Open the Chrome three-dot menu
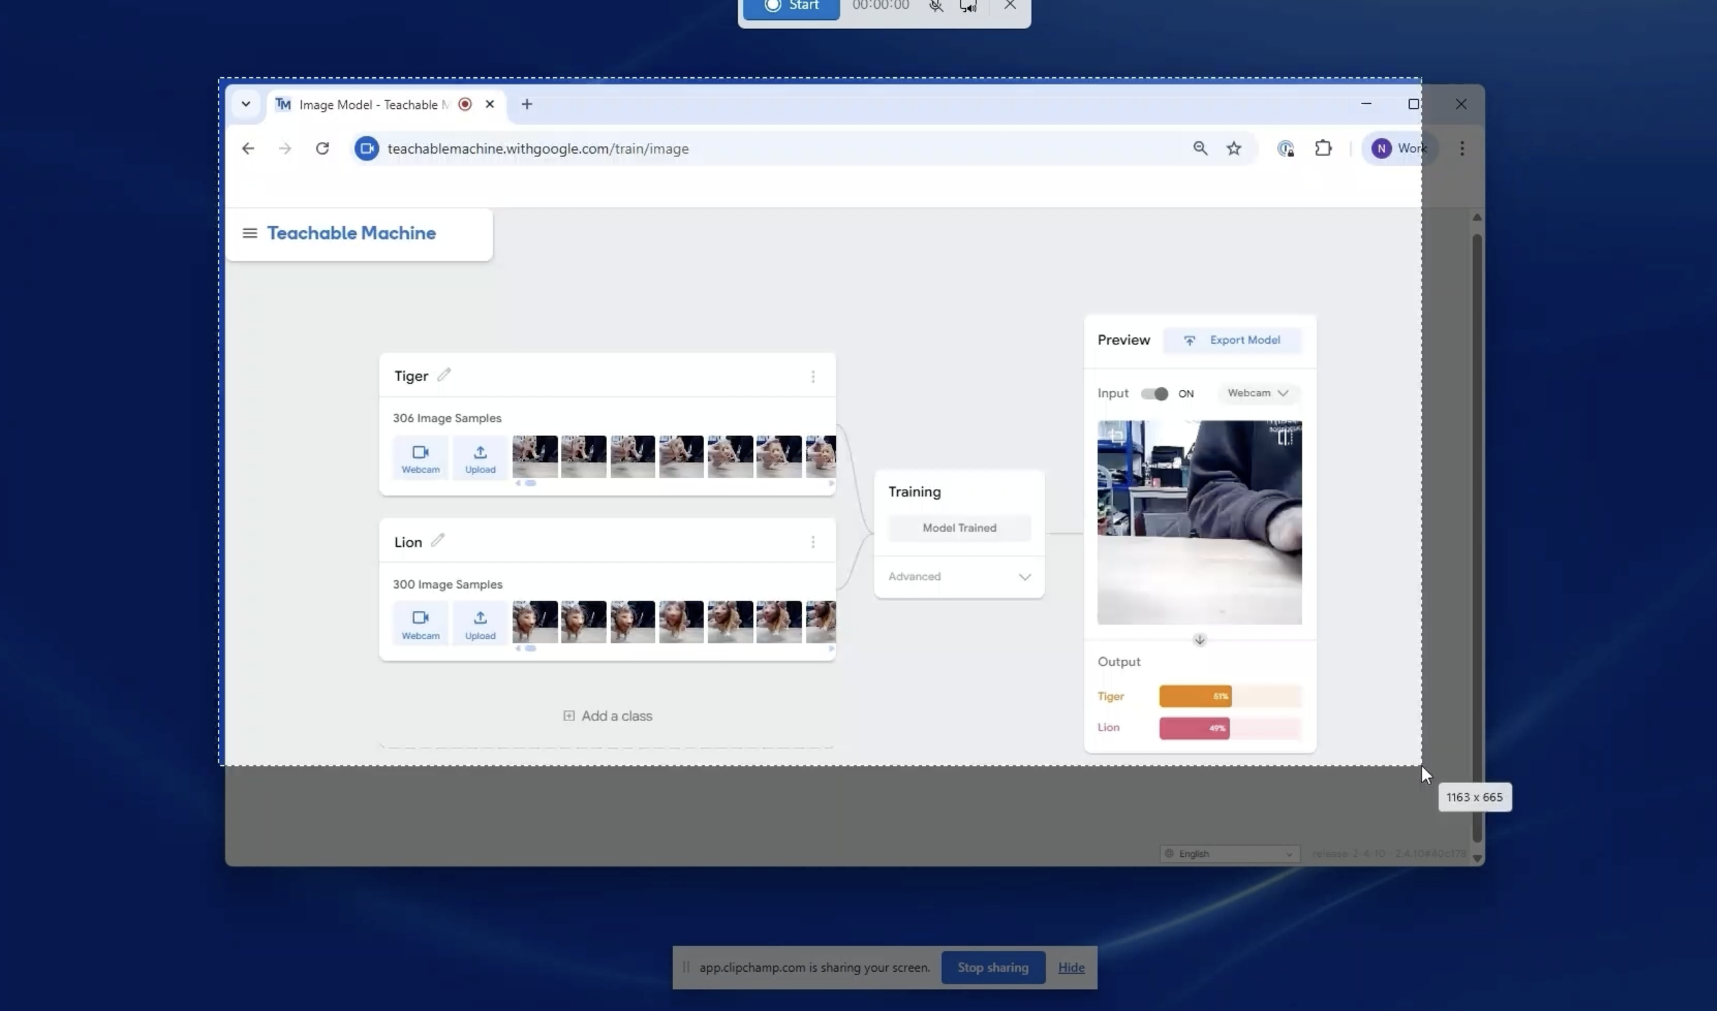 (x=1461, y=148)
